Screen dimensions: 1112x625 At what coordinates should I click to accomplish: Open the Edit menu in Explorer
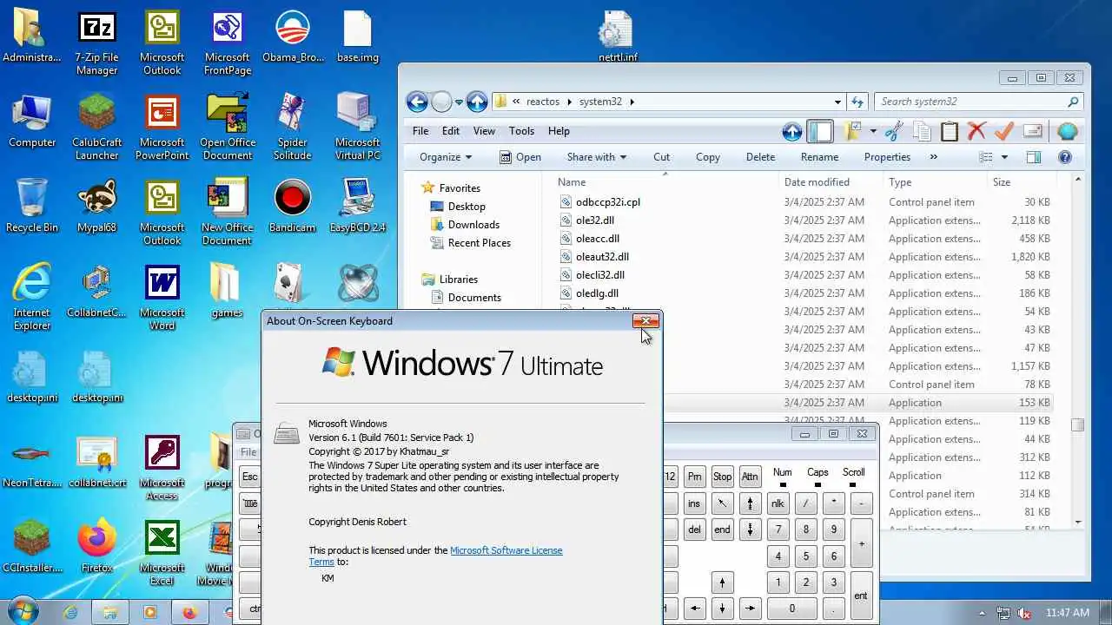pyautogui.click(x=450, y=131)
